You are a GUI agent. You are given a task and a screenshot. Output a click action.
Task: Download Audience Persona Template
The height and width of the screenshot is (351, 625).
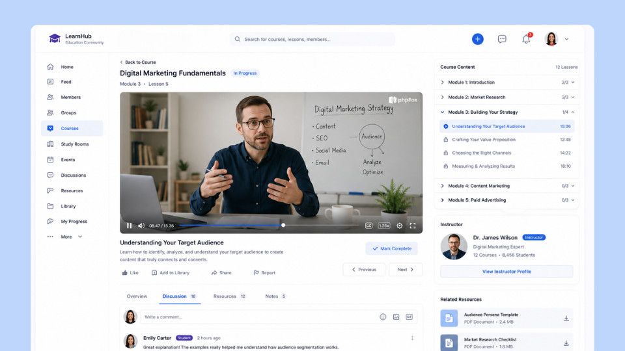[566, 318]
